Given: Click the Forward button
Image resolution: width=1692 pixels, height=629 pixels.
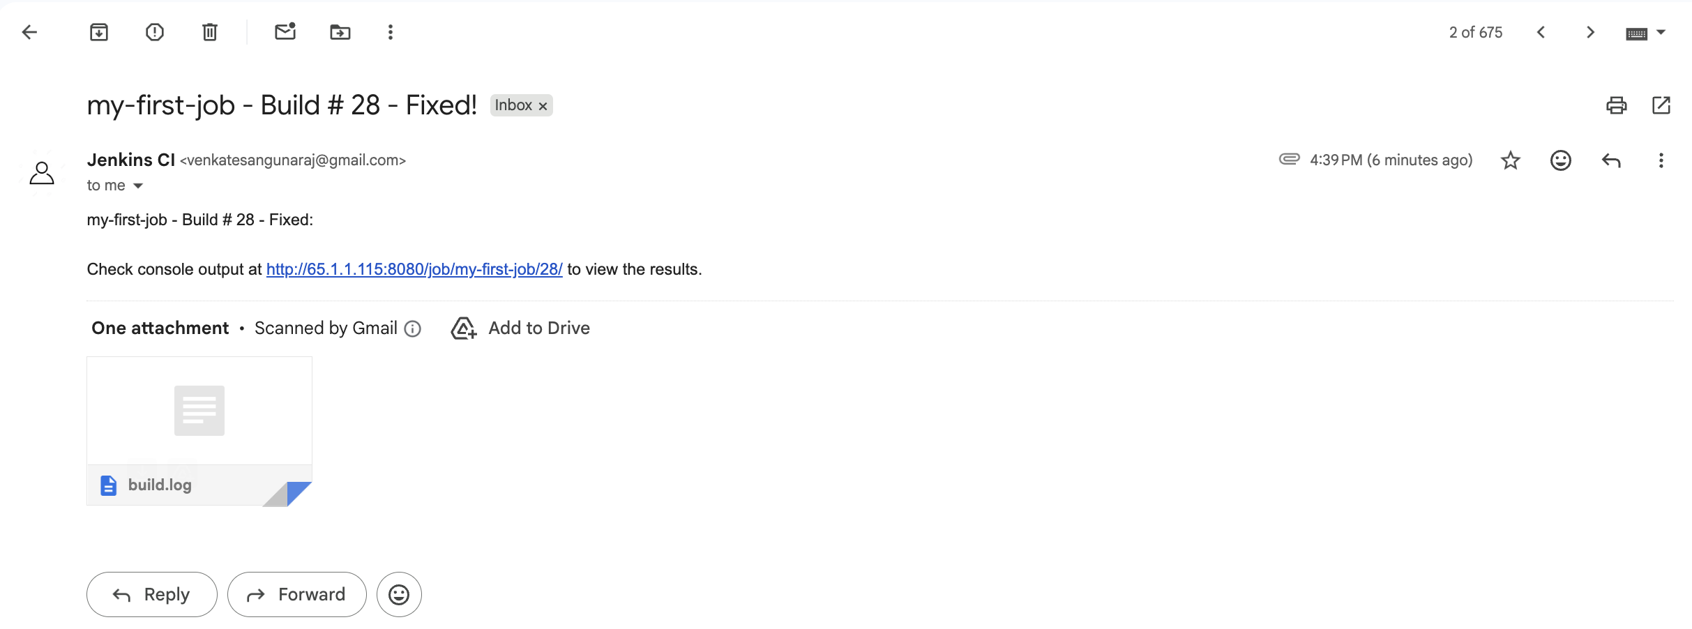Looking at the screenshot, I should (297, 594).
